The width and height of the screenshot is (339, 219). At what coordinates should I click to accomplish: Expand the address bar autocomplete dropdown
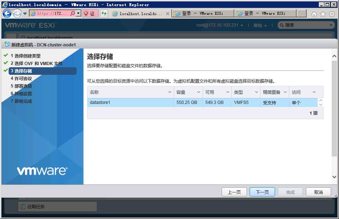tap(78, 13)
